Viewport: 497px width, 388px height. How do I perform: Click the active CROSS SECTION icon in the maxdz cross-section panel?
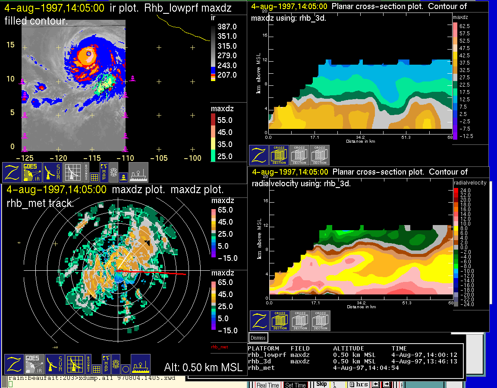pos(279,155)
